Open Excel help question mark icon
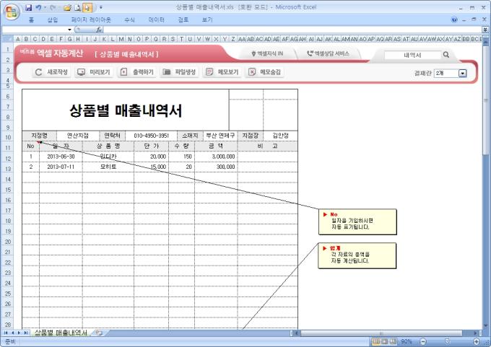The width and height of the screenshot is (491, 347). click(454, 19)
